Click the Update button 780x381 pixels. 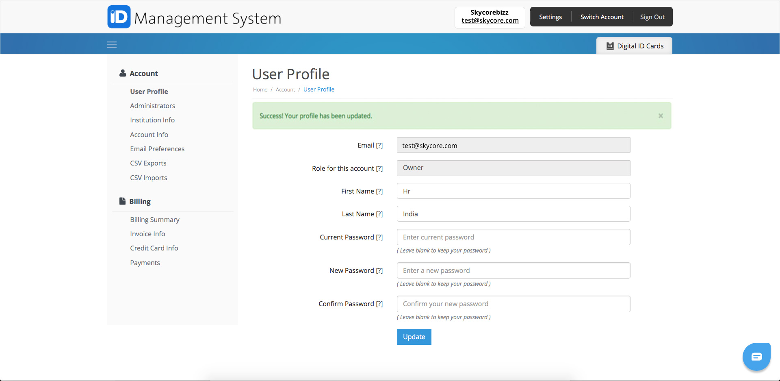point(414,337)
